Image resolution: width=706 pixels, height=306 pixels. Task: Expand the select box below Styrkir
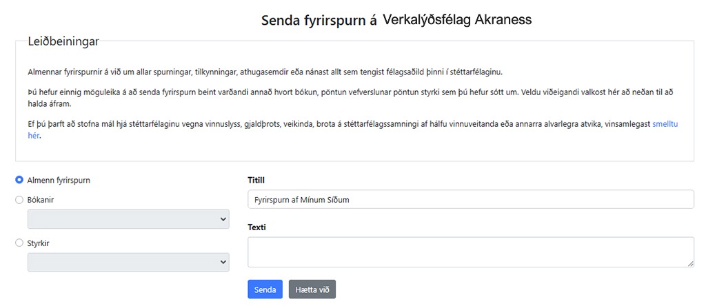coord(128,262)
